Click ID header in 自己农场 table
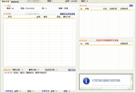The image size is (136, 93). tap(81, 9)
